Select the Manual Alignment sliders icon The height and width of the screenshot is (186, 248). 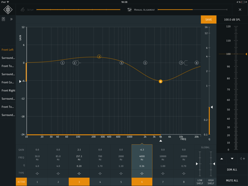[129, 9]
